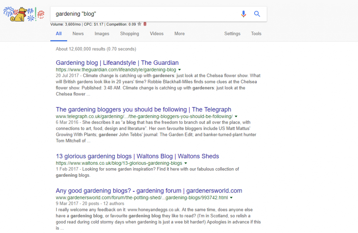This screenshot has height=233, width=358.
Task: Click the 6 Mar 2016 Telegraph snippet text
Action: click(156, 132)
